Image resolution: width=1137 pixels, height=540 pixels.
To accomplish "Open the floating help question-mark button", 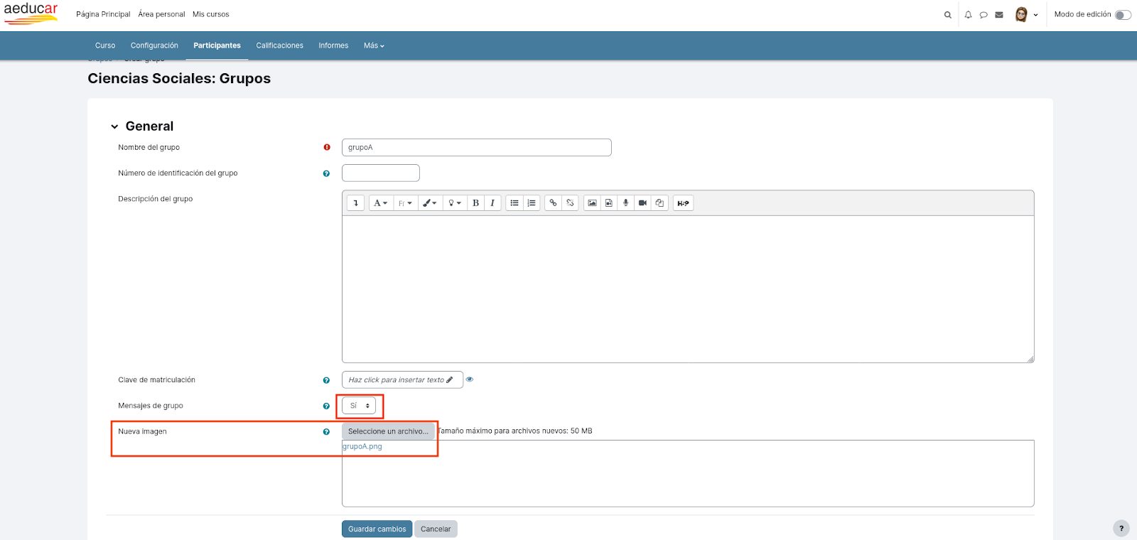I will [x=1121, y=528].
